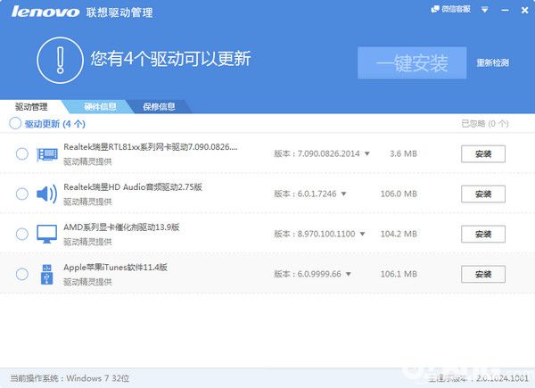Screen dimensions: 535x388
Task: Click the 一键安装 button
Action: [412, 63]
